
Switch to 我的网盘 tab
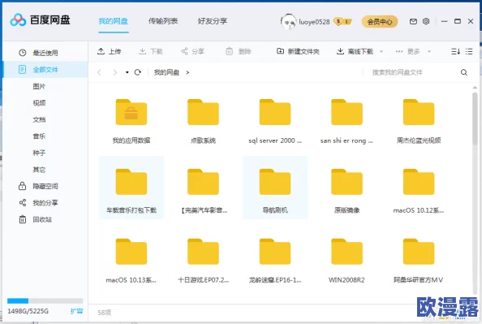113,21
